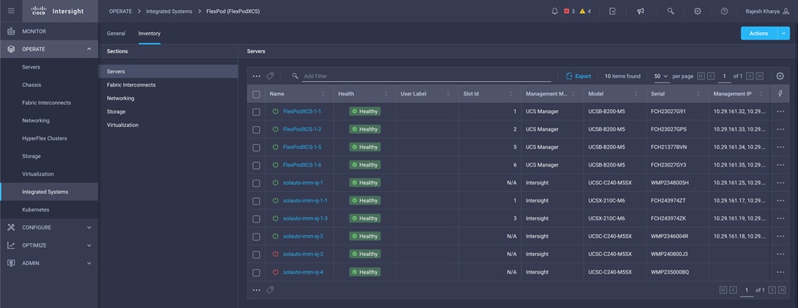Screen dimensions: 798x308
Task: Click the top pagination page number field
Action: (x=724, y=76)
